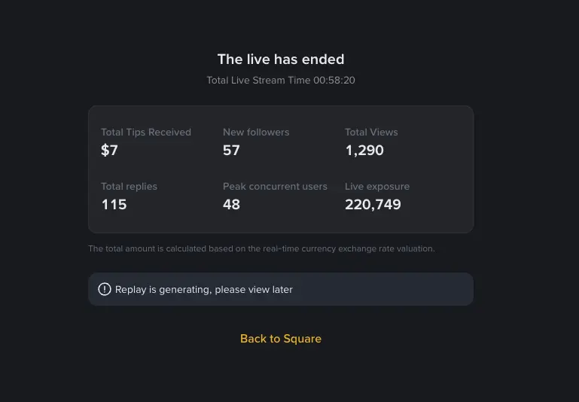Image resolution: width=579 pixels, height=402 pixels.
Task: Click the 57 followers count
Action: pos(231,151)
